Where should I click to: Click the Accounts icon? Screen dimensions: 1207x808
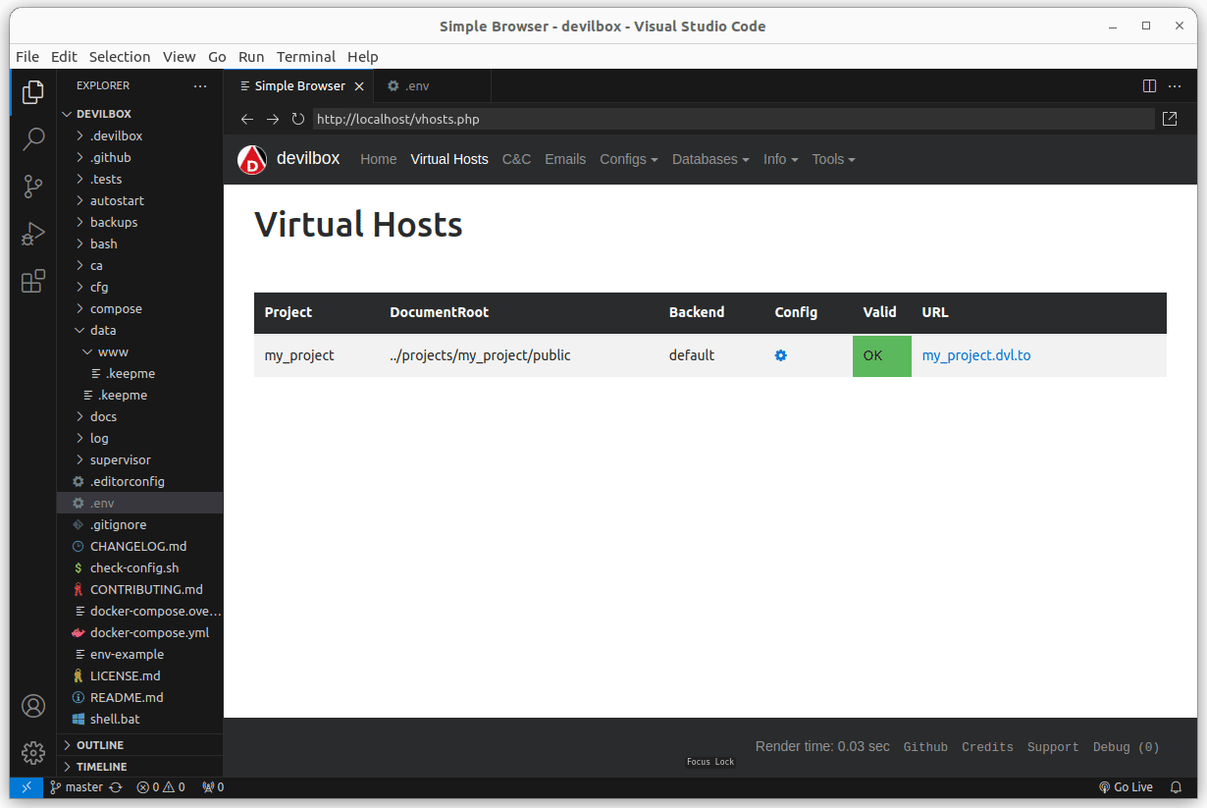pyautogui.click(x=33, y=706)
